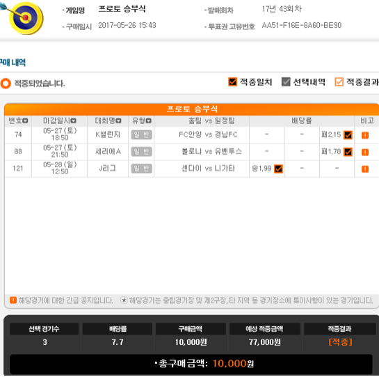The height and width of the screenshot is (377, 379).
Task: Click the urgent notice icon for match 121
Action: coord(365,169)
